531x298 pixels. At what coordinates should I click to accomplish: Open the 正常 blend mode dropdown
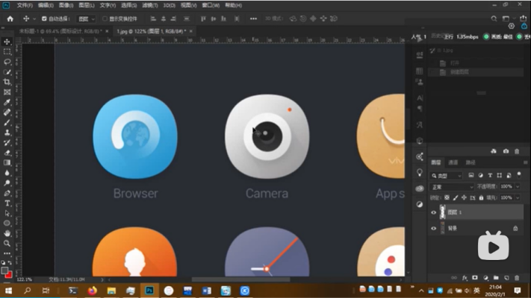[x=452, y=187]
